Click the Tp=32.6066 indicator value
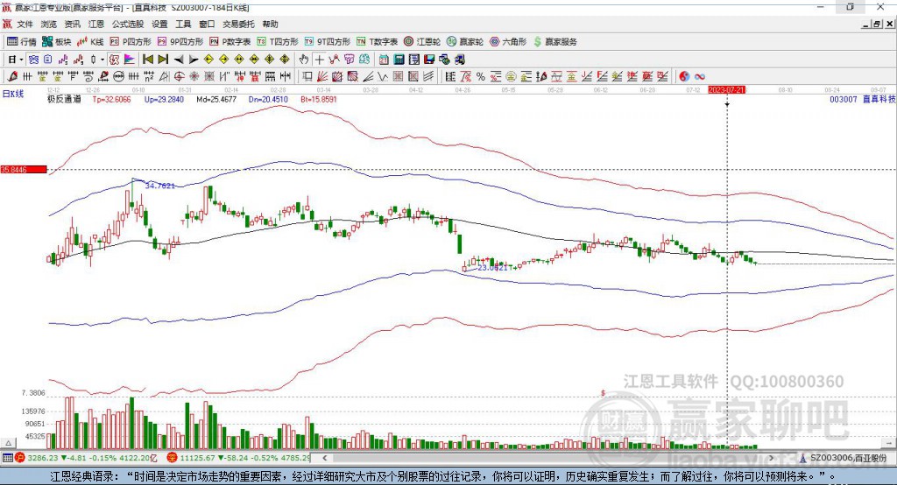The height and width of the screenshot is (485, 897). [x=111, y=99]
